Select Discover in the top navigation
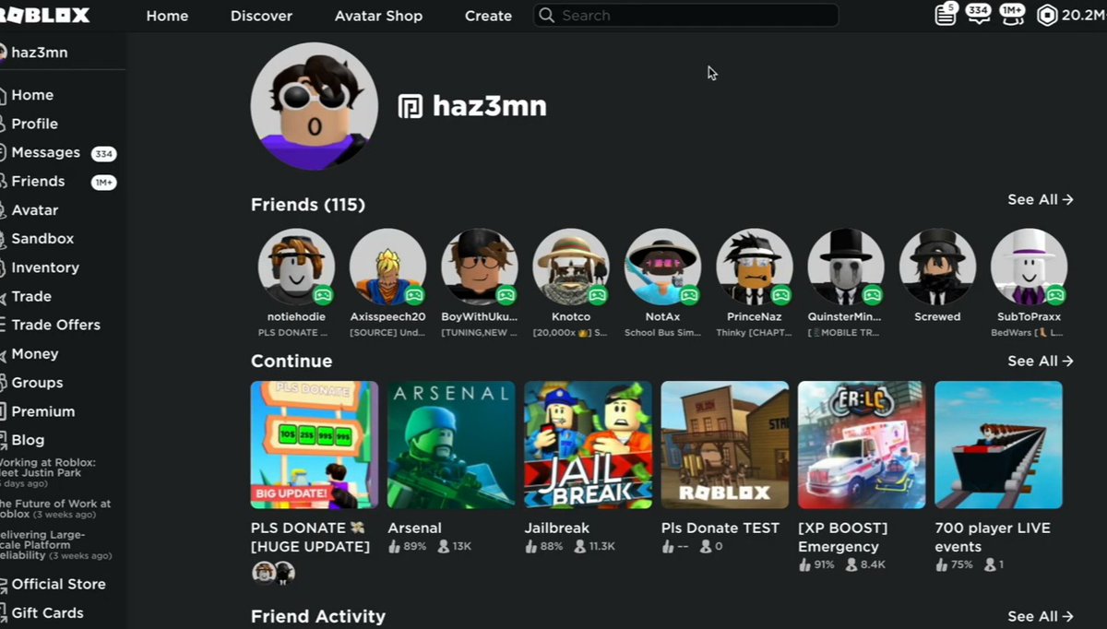Screen dimensions: 1107x629 tap(261, 16)
